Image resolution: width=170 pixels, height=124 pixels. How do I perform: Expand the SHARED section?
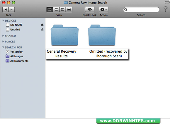pos(3,36)
